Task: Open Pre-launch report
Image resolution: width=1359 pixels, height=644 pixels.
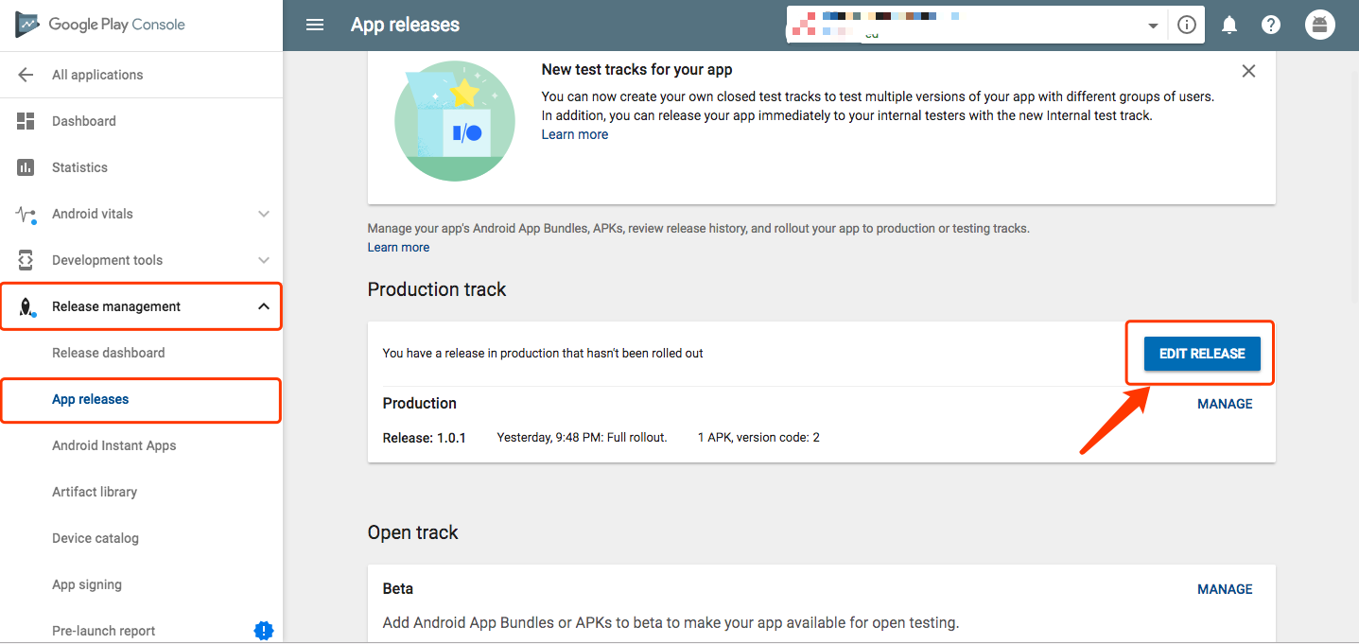Action: click(x=103, y=631)
